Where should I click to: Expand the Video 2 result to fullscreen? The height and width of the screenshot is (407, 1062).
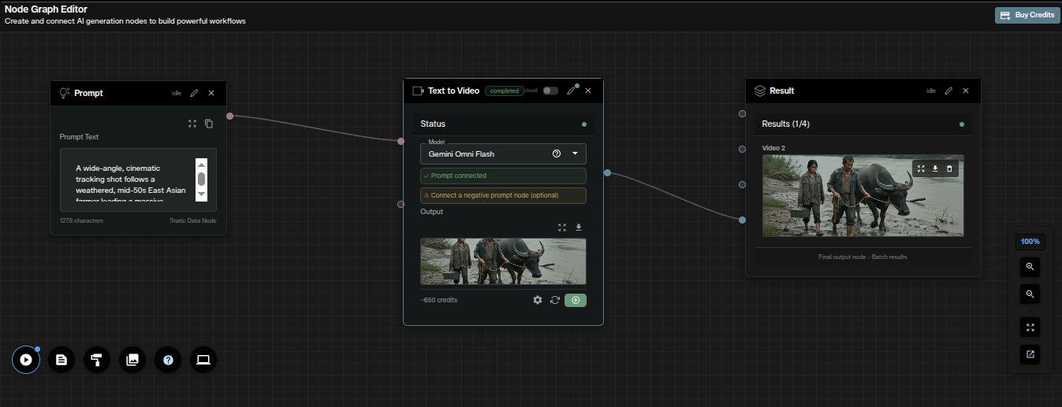click(x=921, y=168)
